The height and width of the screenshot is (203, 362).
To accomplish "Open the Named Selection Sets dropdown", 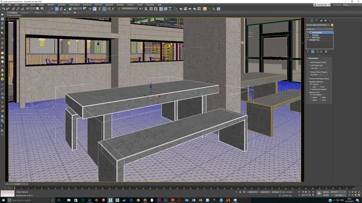I will pos(130,9).
